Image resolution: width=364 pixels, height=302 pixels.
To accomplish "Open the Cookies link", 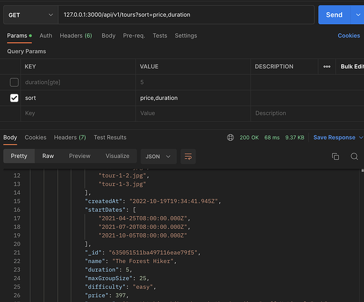I will pos(348,36).
